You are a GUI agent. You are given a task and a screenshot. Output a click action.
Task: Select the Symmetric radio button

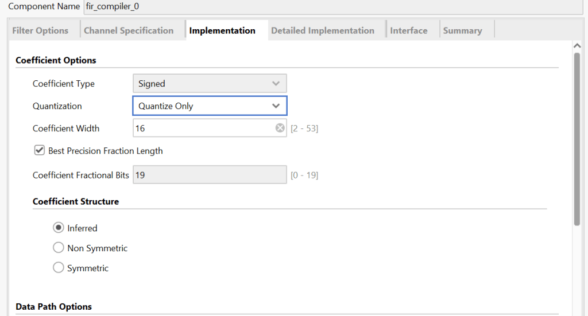59,268
